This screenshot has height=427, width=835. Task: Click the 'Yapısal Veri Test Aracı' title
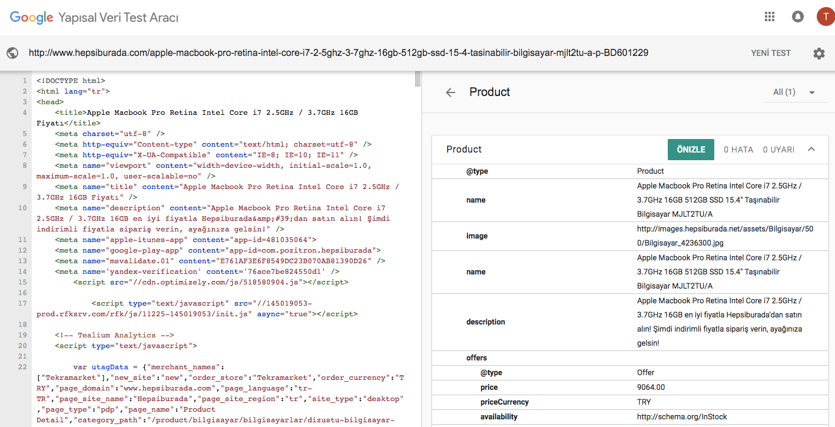118,18
